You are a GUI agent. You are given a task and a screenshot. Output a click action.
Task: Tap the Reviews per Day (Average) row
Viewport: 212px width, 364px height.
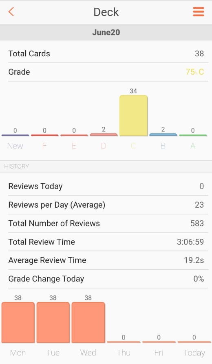106,205
